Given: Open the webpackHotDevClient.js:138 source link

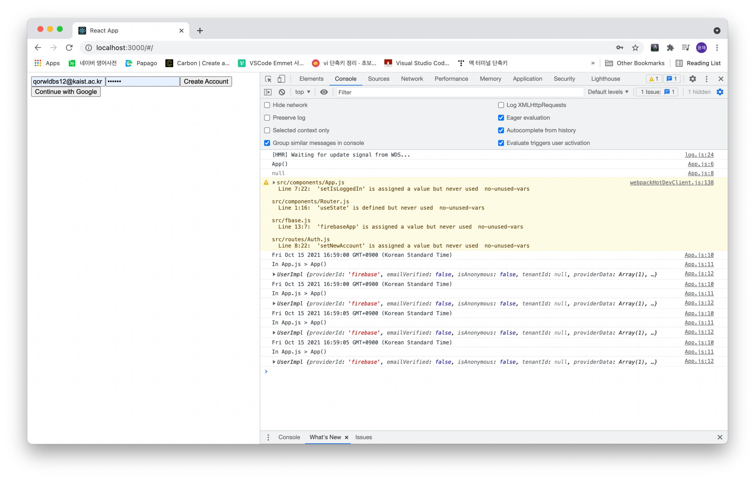Looking at the screenshot, I should point(672,182).
